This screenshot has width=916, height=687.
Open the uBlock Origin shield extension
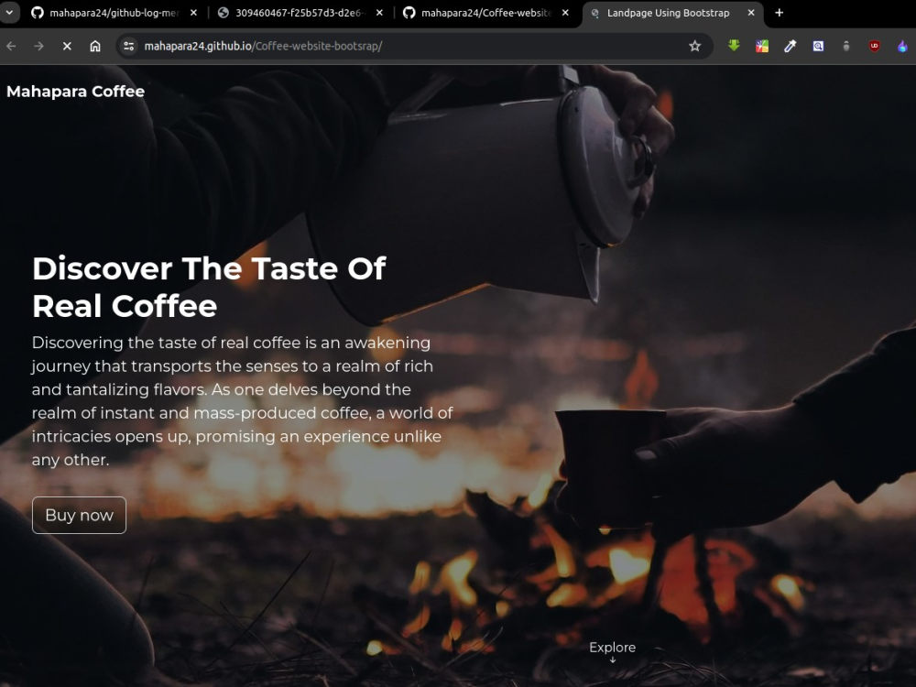click(872, 45)
